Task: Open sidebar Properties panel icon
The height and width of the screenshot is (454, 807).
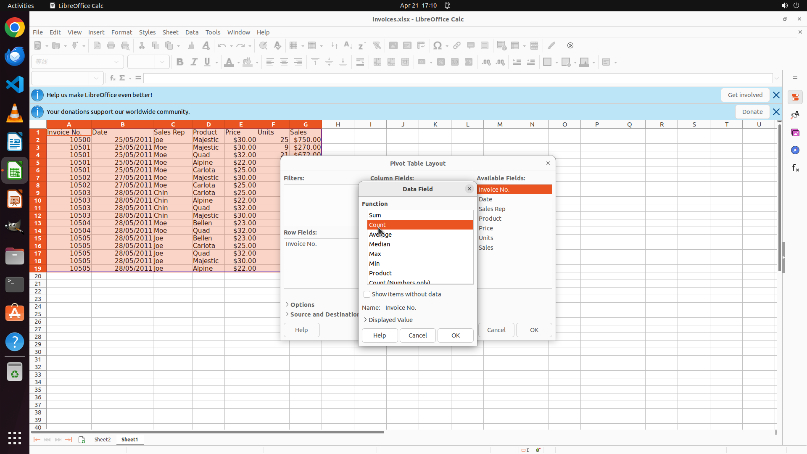Action: pos(795,97)
